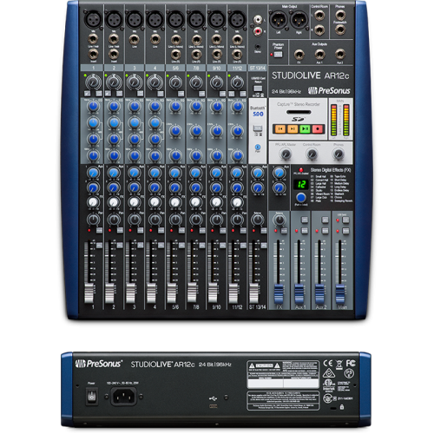434x434 pixels.
Task: Click the blue FX return fader cap
Action: (x=279, y=293)
